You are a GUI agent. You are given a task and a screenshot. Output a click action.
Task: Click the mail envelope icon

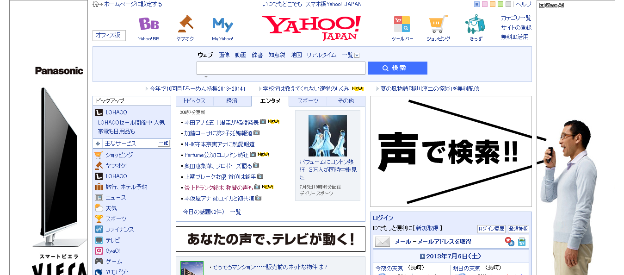383,242
